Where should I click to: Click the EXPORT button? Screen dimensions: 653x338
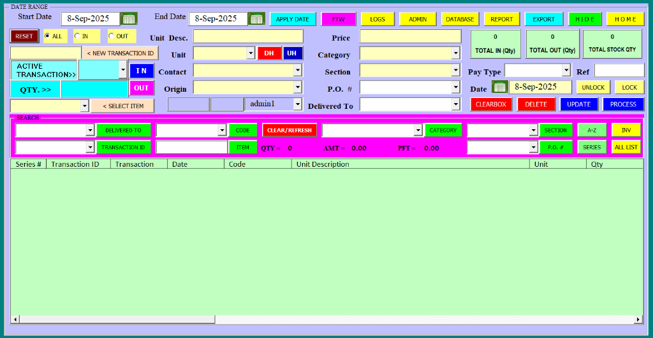543,19
